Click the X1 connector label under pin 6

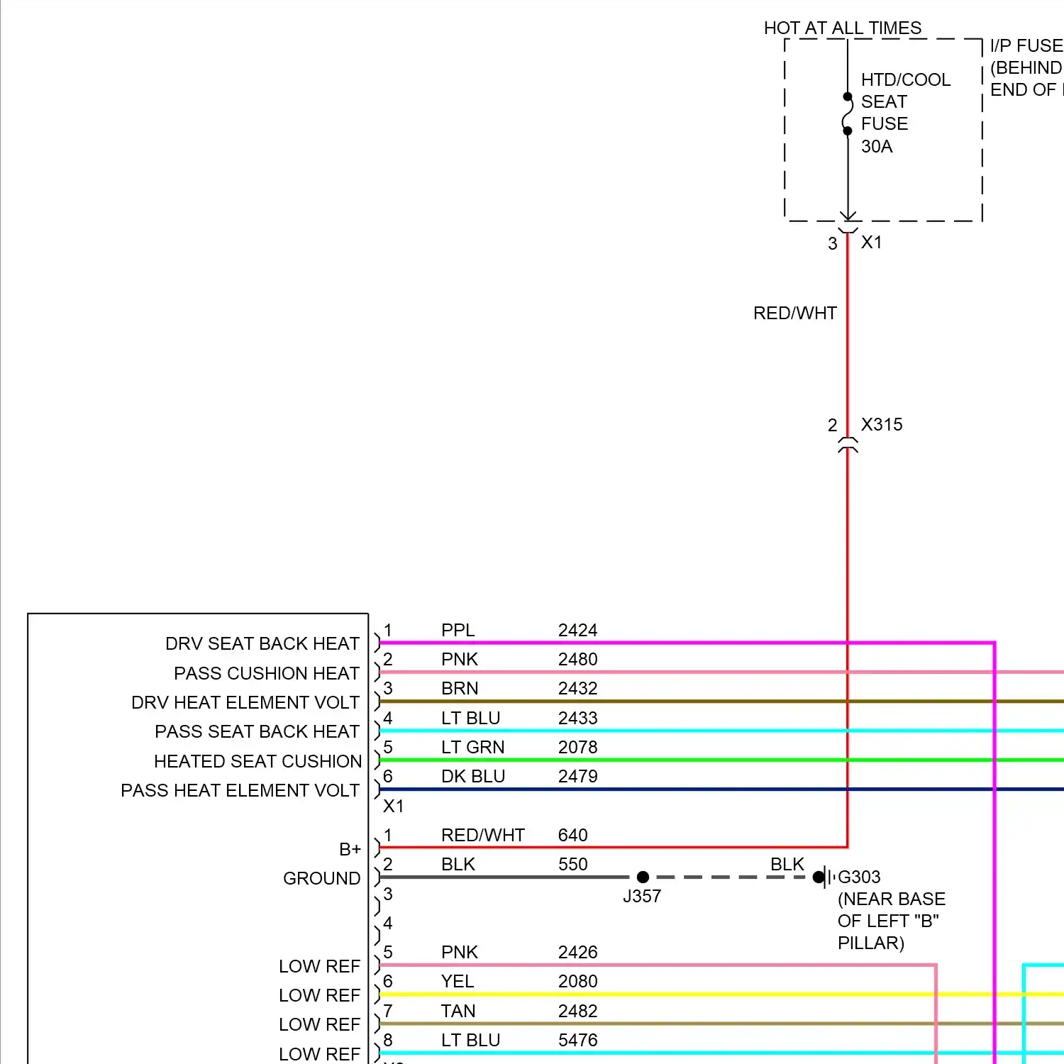pos(394,807)
